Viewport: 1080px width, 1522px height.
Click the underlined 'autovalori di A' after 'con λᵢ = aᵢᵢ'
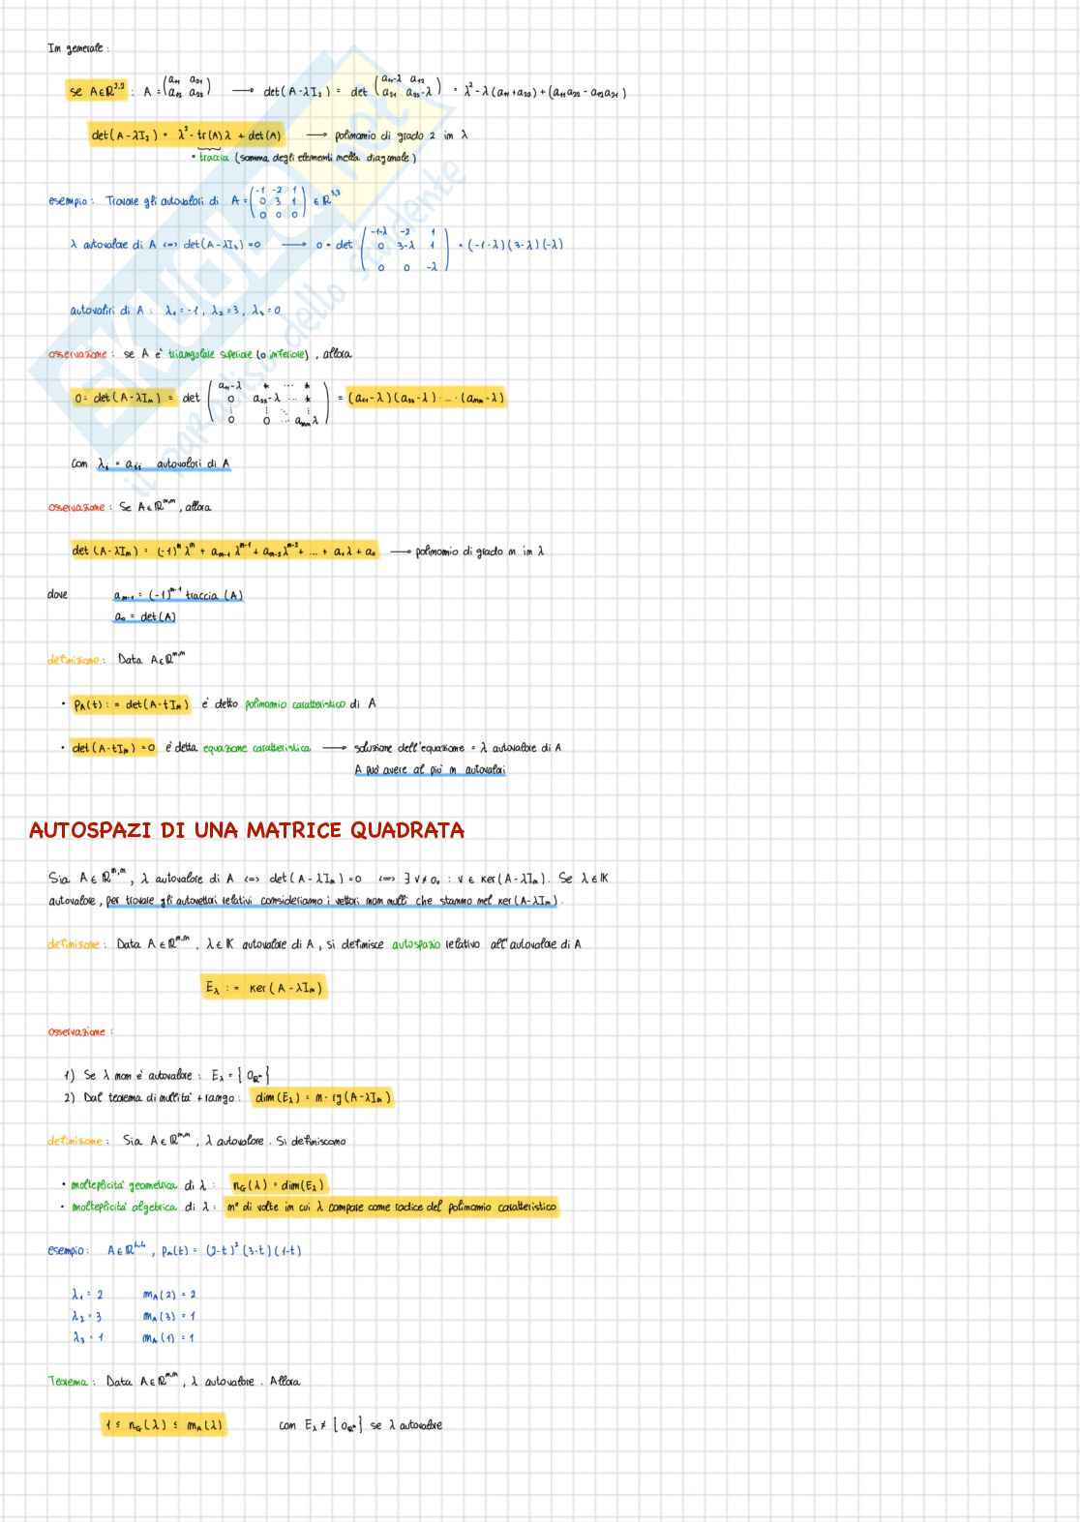(x=193, y=463)
